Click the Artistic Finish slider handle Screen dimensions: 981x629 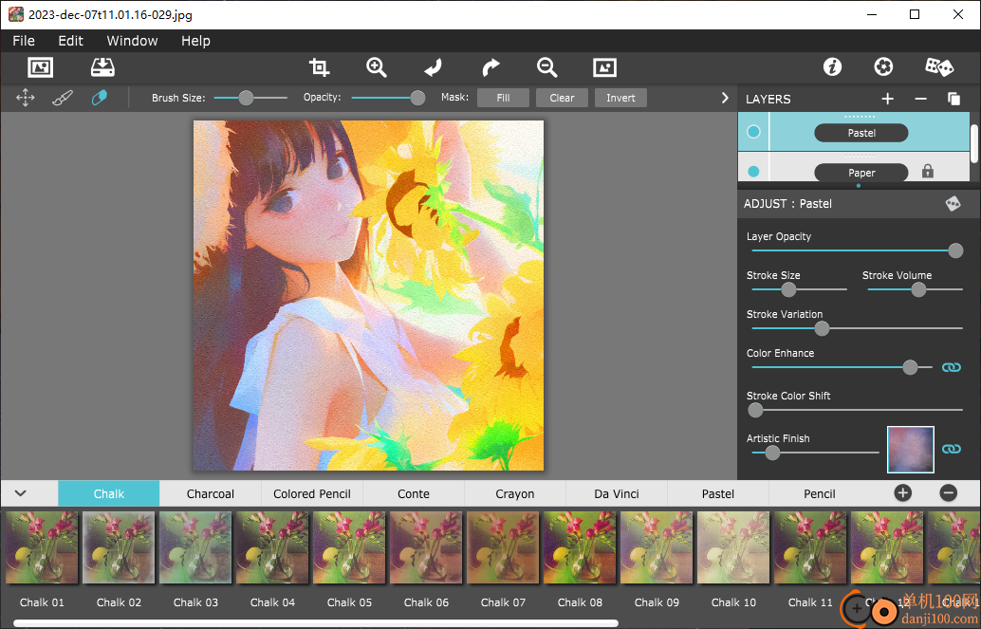click(x=772, y=453)
